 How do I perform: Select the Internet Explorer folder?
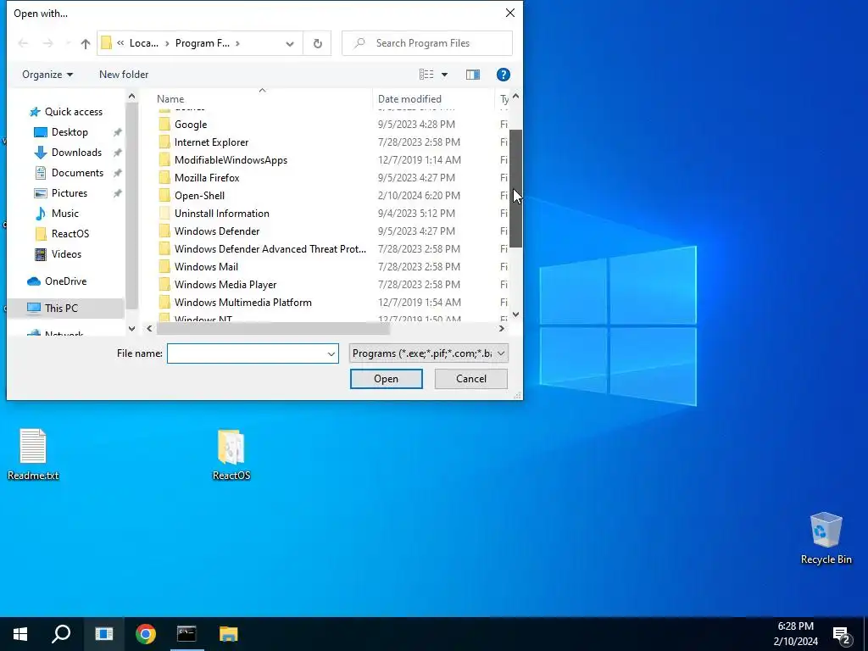point(211,142)
